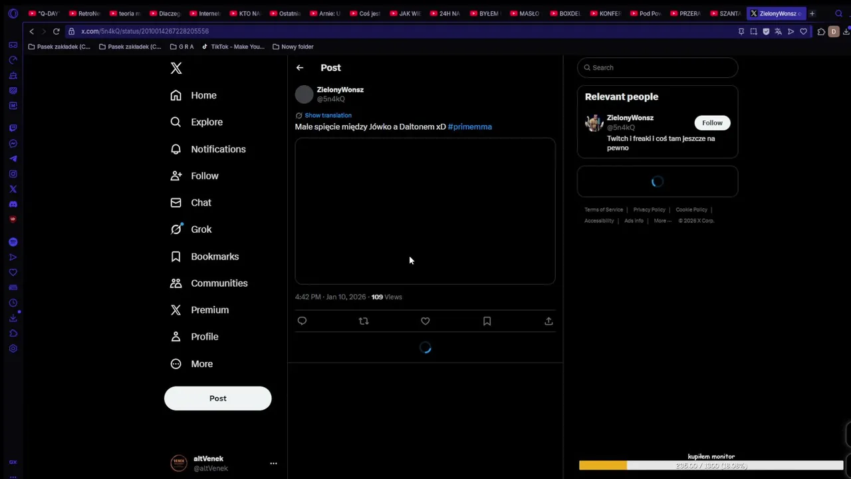The width and height of the screenshot is (851, 479).
Task: Click the 109 Views count
Action: coord(386,297)
